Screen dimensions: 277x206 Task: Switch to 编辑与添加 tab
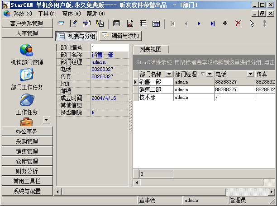(x=120, y=36)
